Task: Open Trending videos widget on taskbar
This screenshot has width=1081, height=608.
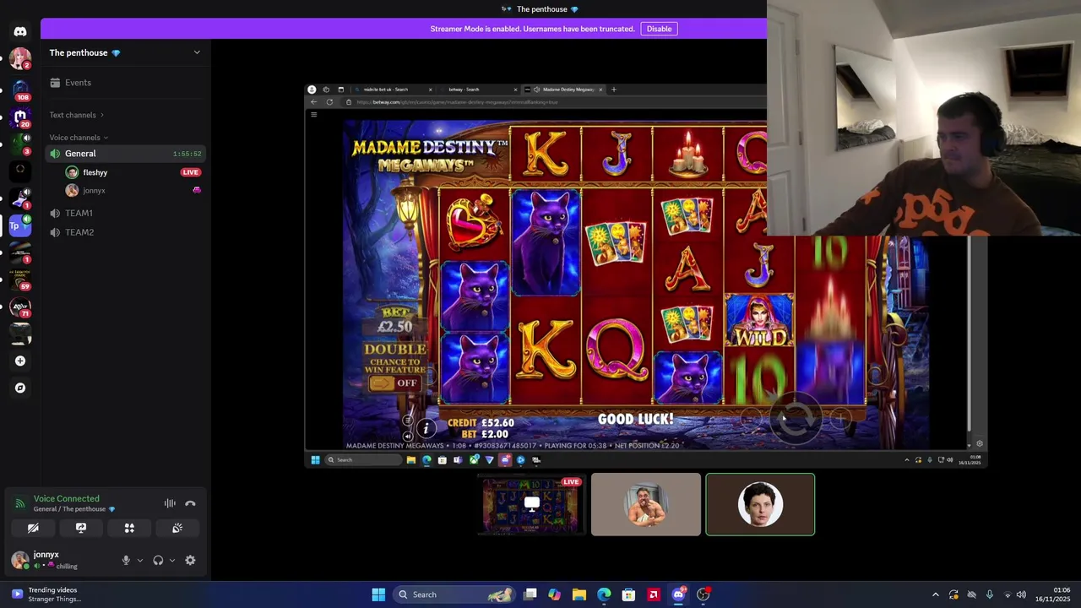Action: (46, 594)
